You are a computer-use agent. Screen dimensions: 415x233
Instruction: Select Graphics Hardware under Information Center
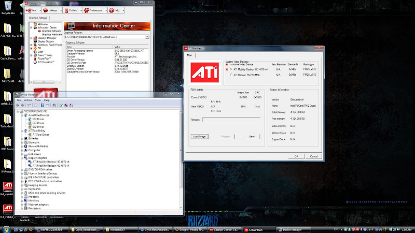[x=51, y=34]
